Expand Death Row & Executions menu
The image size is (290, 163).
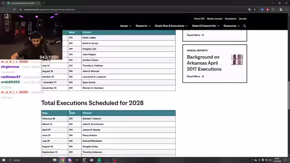pos(171,26)
